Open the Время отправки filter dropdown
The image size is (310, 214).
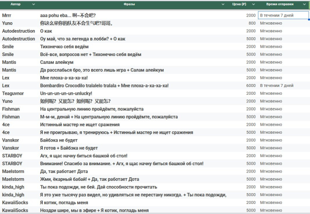pyautogui.click(x=304, y=4)
